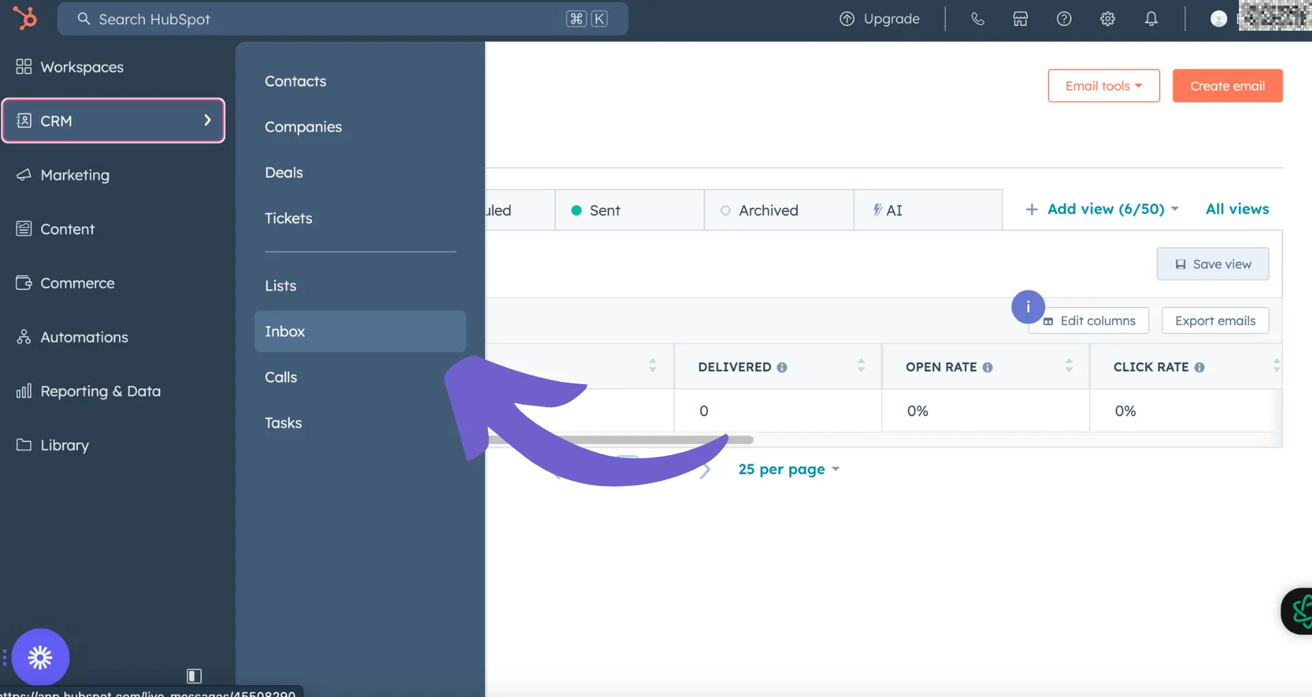This screenshot has height=697, width=1312.
Task: Click the Library folder icon
Action: click(x=24, y=445)
